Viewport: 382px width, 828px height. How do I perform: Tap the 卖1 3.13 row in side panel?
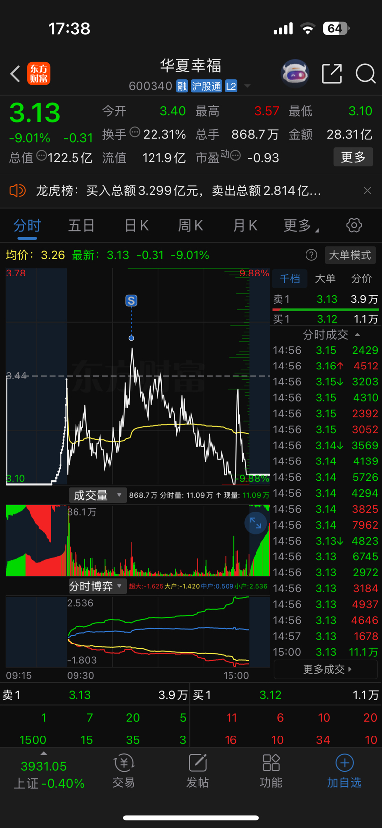325,299
